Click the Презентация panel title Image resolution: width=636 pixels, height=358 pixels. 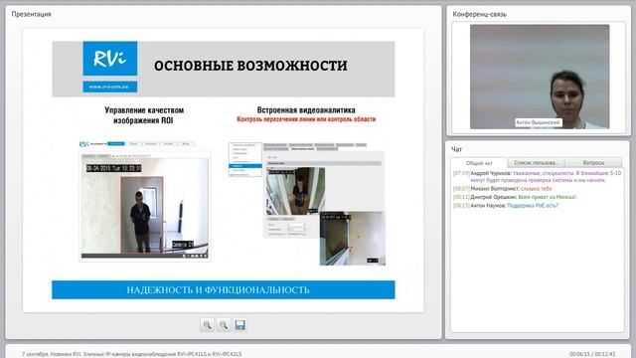click(x=31, y=14)
